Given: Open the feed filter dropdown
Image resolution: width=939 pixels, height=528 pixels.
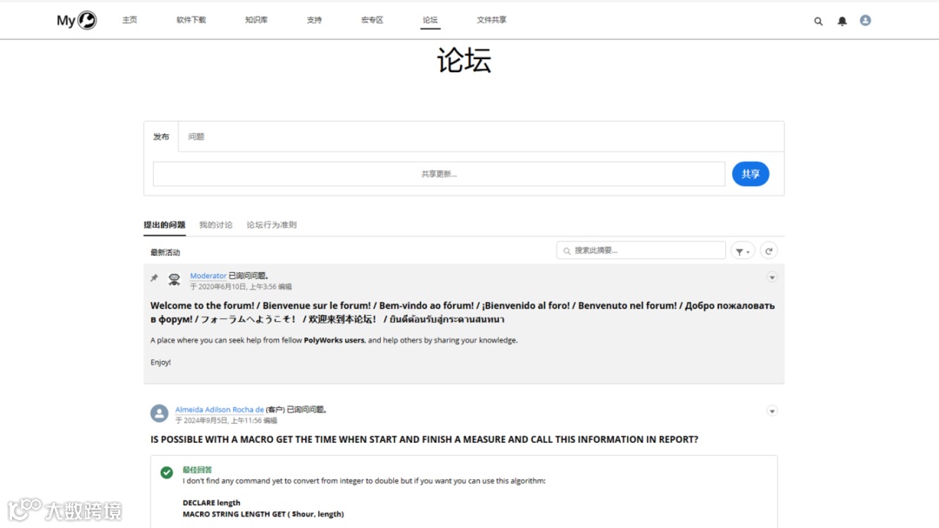Looking at the screenshot, I should click(x=743, y=251).
